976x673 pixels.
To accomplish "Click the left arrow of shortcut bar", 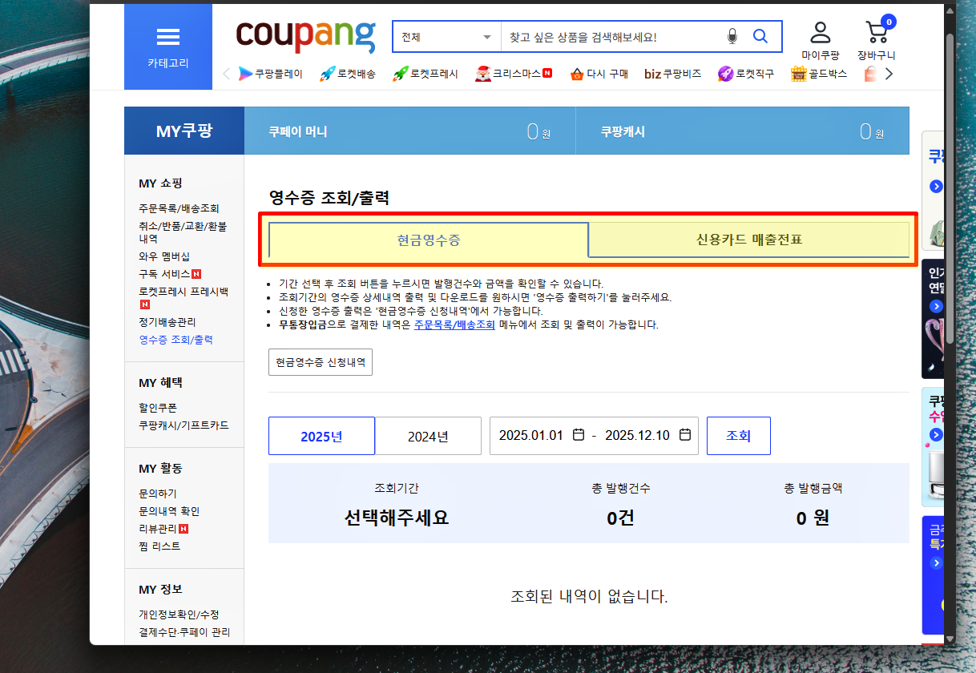I will point(227,74).
